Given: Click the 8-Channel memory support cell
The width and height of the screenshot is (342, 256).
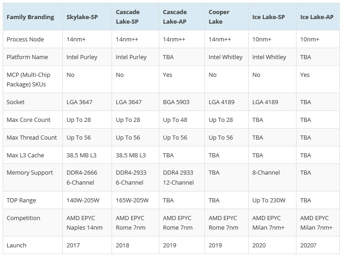Looking at the screenshot, I should tap(266, 173).
